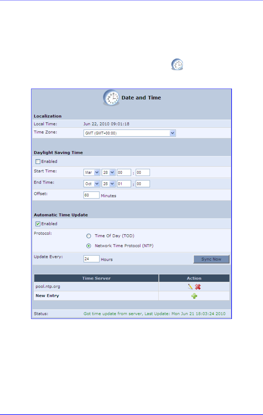Click the Time Server column header

96,278
